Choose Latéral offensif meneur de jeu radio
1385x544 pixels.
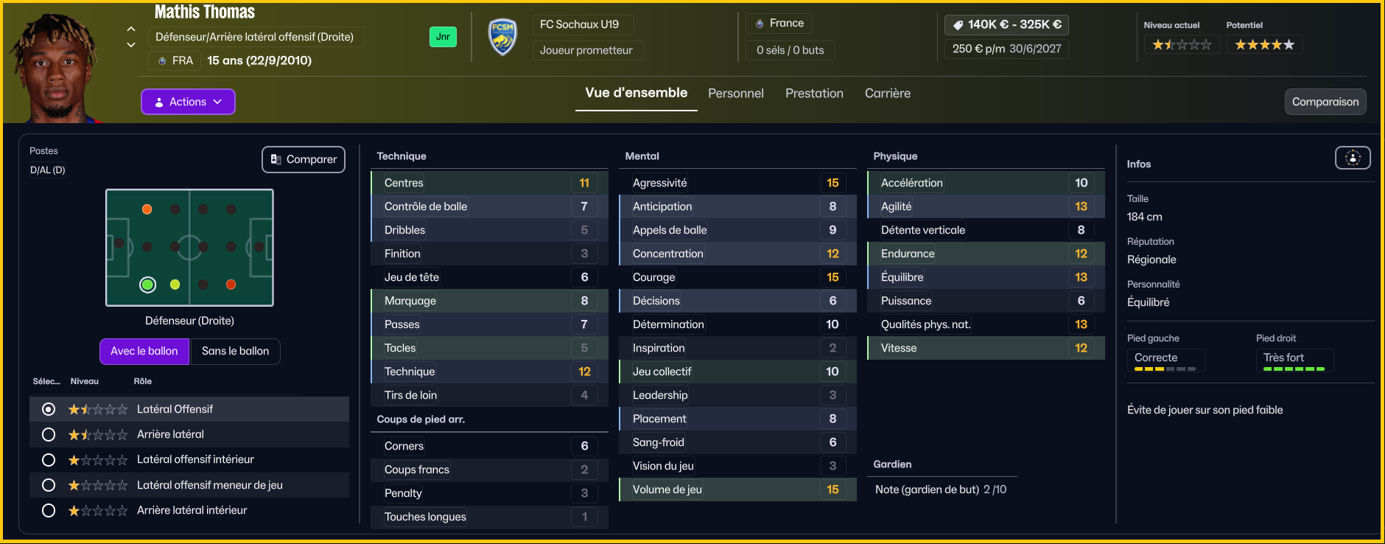click(49, 485)
